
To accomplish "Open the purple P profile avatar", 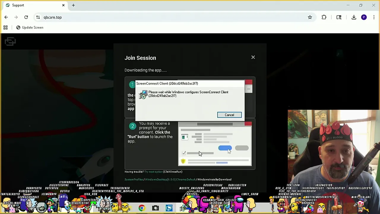I will coord(364,17).
